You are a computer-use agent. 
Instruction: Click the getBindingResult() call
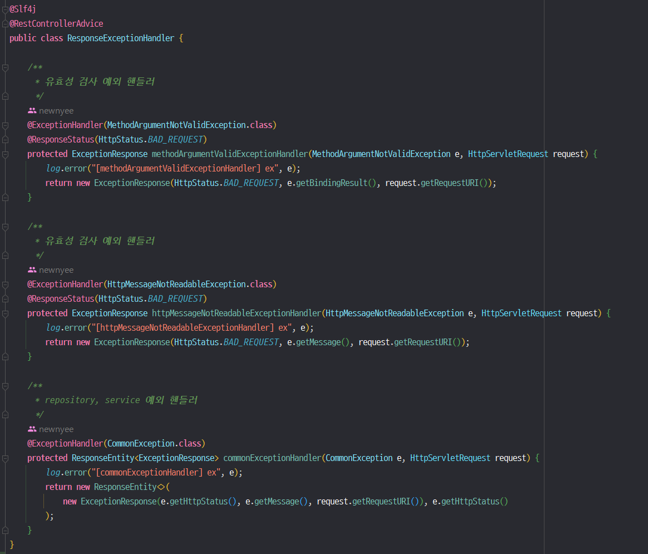tap(336, 183)
